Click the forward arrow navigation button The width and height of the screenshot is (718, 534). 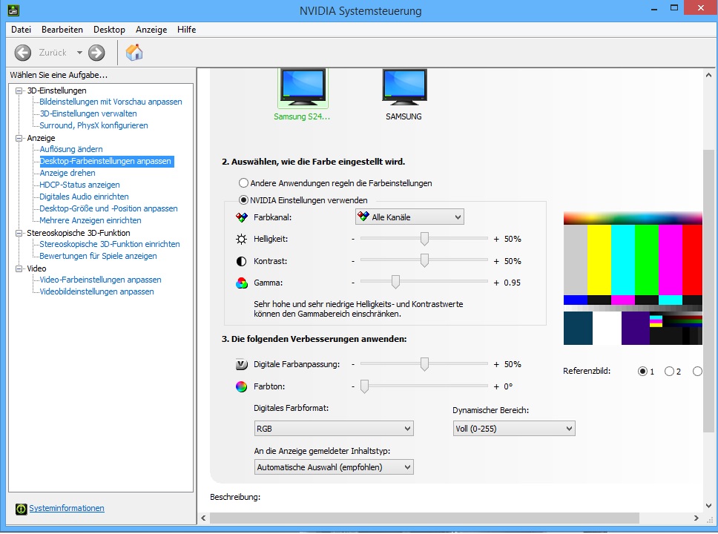(96, 53)
